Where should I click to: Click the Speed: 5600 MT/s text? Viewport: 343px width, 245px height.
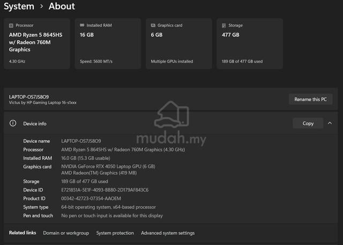[96, 62]
